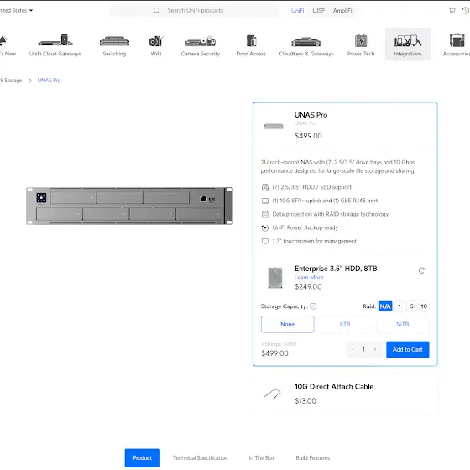Click the 10G SFP+ uplink feature text
The width and height of the screenshot is (470, 470).
[325, 201]
